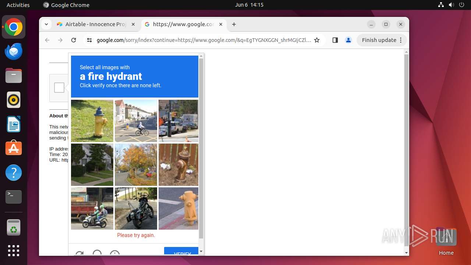Select the cyclist on street tile

pos(136,121)
